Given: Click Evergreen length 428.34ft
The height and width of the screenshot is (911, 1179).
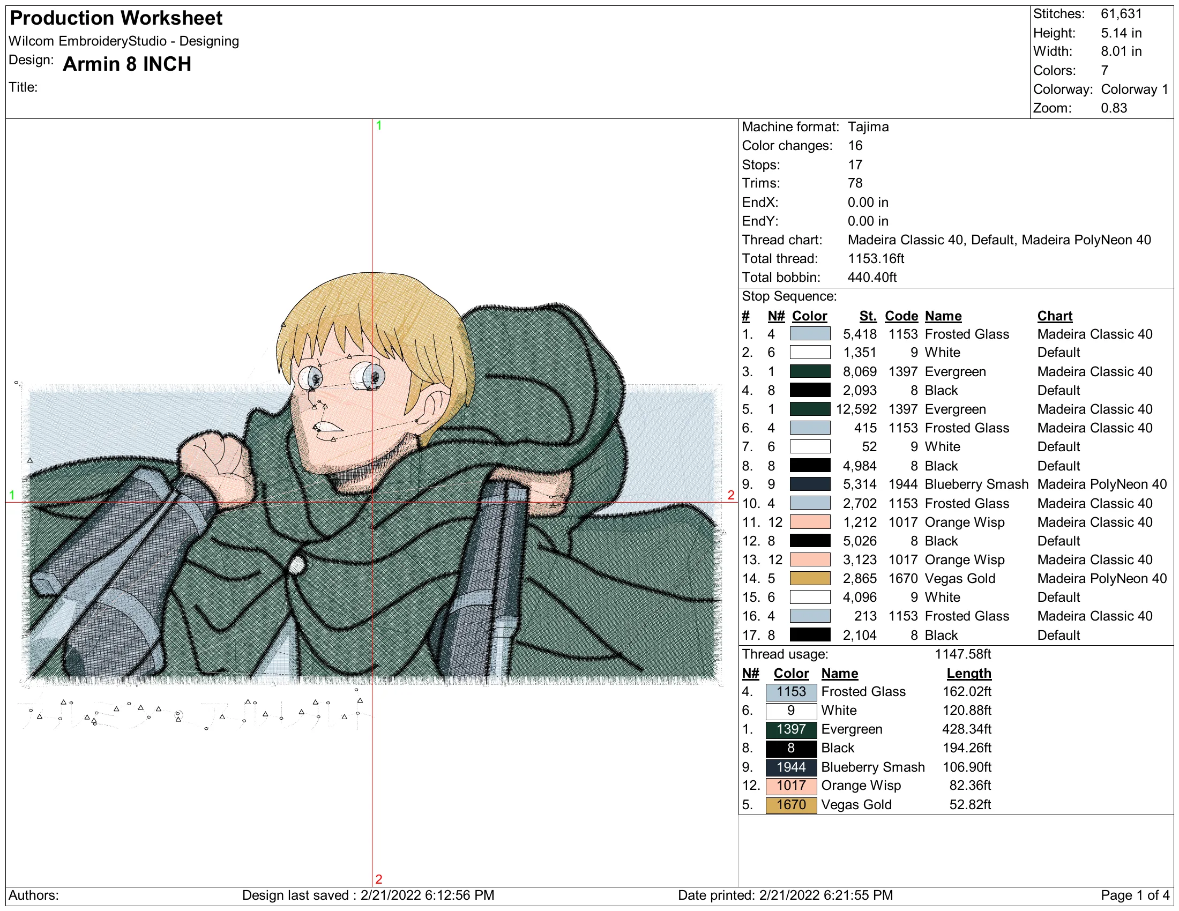Looking at the screenshot, I should click(966, 730).
